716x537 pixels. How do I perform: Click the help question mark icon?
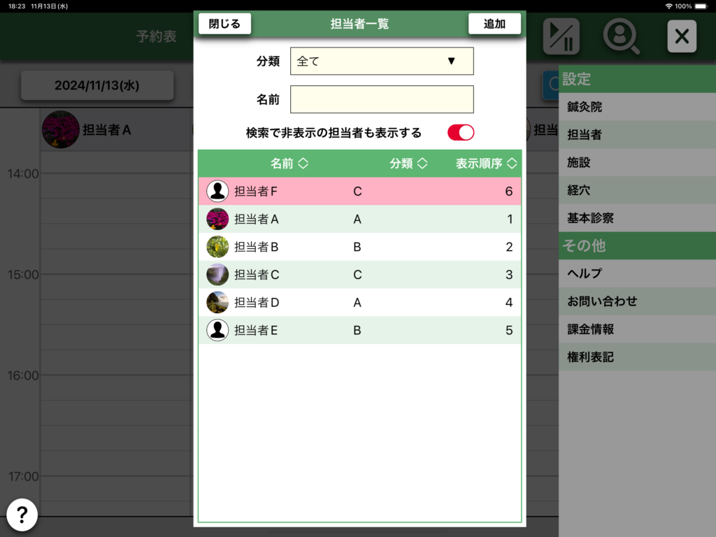(x=22, y=515)
